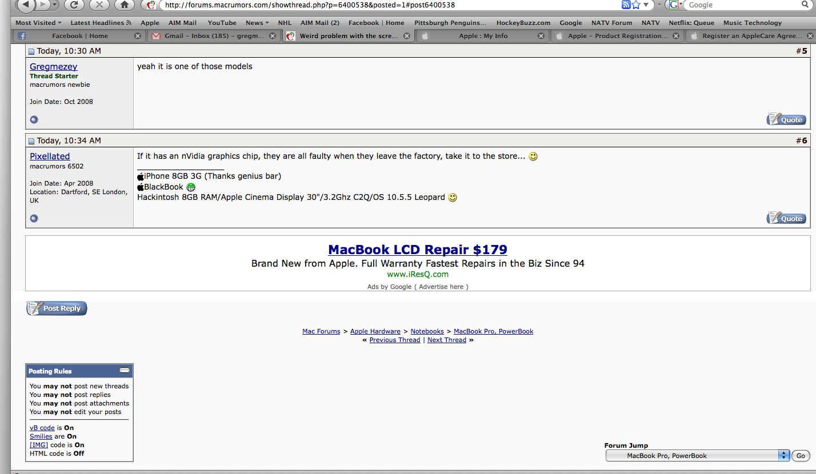Open the AIM Mail (2) bookmark

click(319, 23)
